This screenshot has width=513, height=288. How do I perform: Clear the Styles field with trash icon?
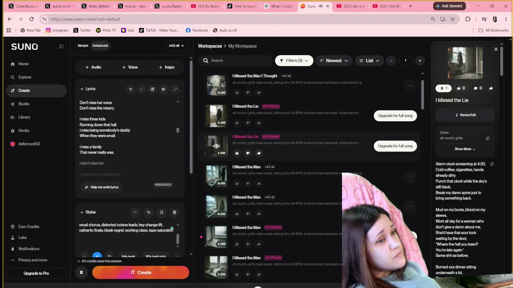[174, 212]
